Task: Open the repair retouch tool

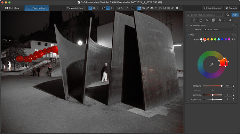Action: tap(173, 8)
